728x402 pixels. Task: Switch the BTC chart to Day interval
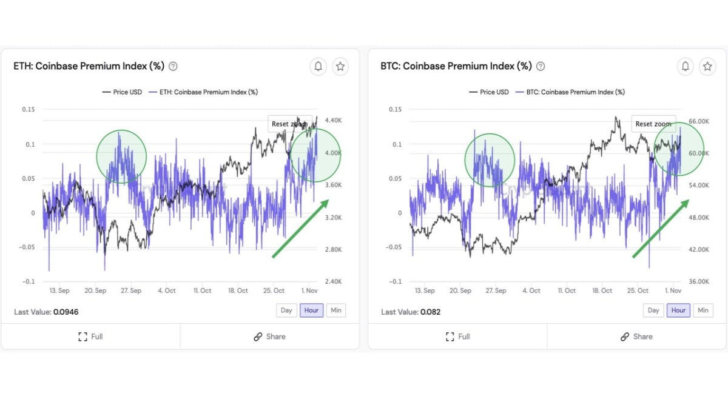653,310
